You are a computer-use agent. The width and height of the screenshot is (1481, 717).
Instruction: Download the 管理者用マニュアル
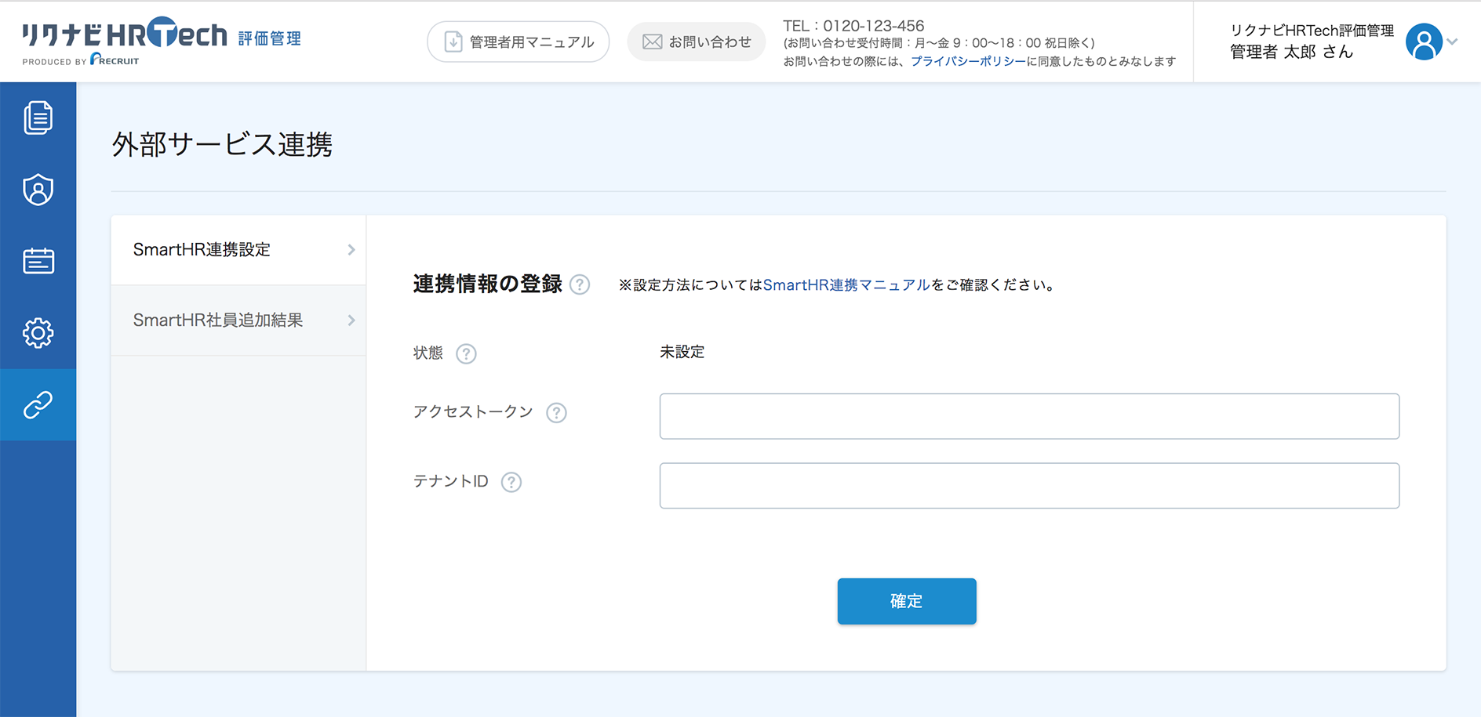point(518,42)
